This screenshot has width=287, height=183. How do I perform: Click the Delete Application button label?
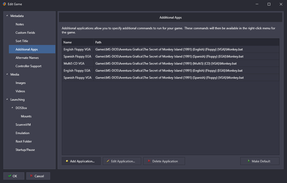click(x=165, y=161)
